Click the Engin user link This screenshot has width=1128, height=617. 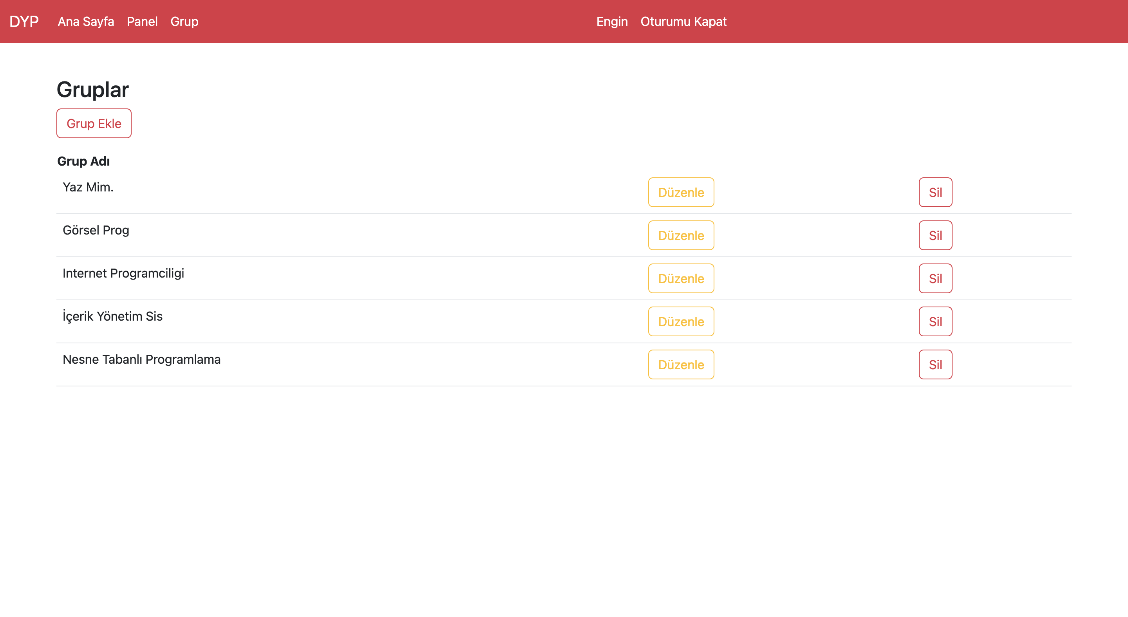pyautogui.click(x=612, y=22)
